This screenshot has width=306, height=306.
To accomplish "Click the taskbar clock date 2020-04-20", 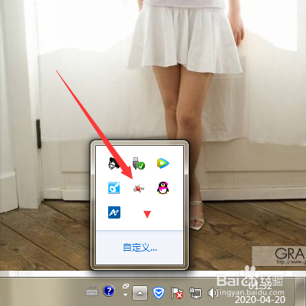I will [260, 299].
